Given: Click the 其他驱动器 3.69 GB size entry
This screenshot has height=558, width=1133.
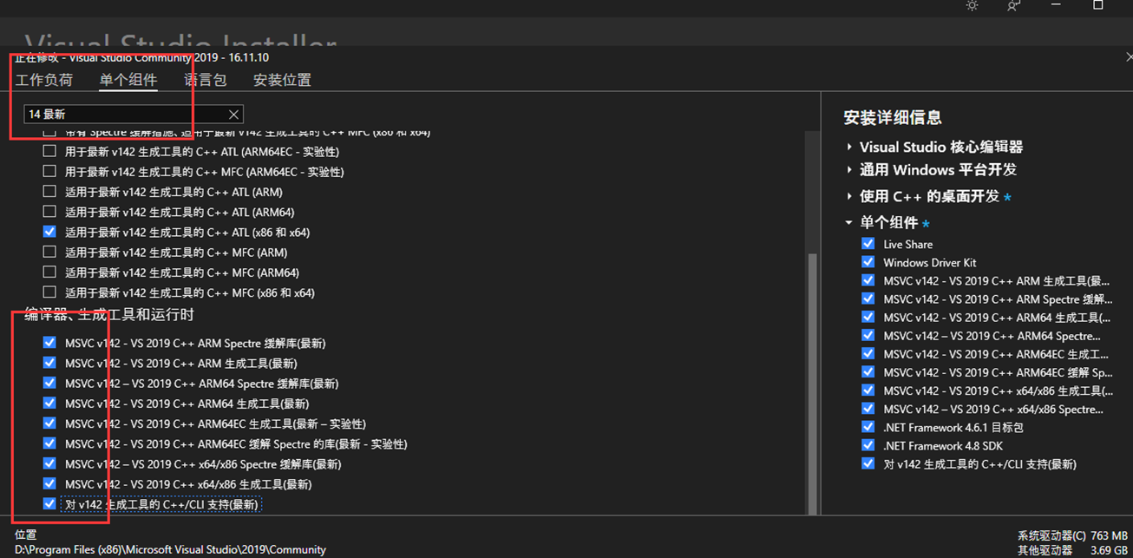Looking at the screenshot, I should pyautogui.click(x=1074, y=550).
